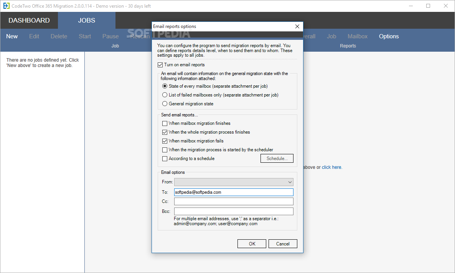Confirm dialog with OK

click(x=252, y=244)
